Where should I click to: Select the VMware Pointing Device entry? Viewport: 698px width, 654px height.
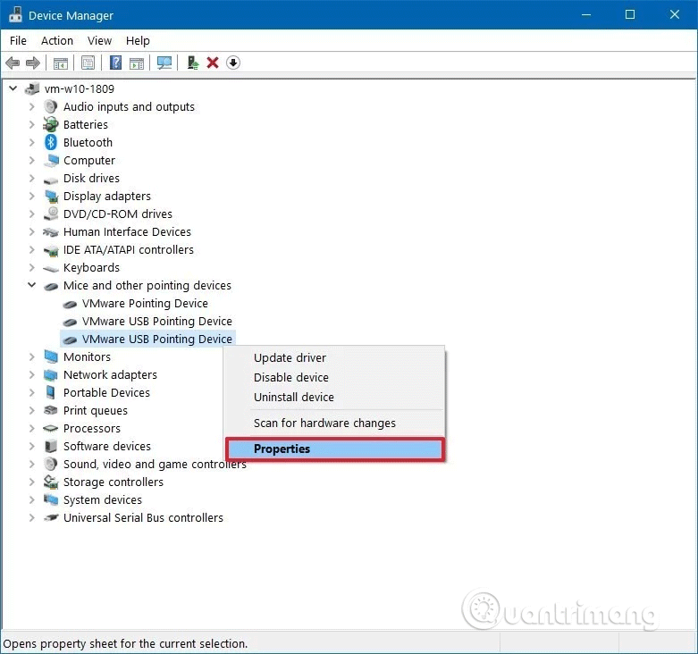coord(145,304)
